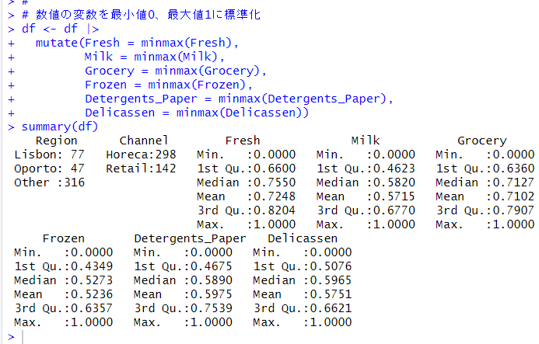Click Grocery 1st Qu. value 0.6360

[x=513, y=169]
